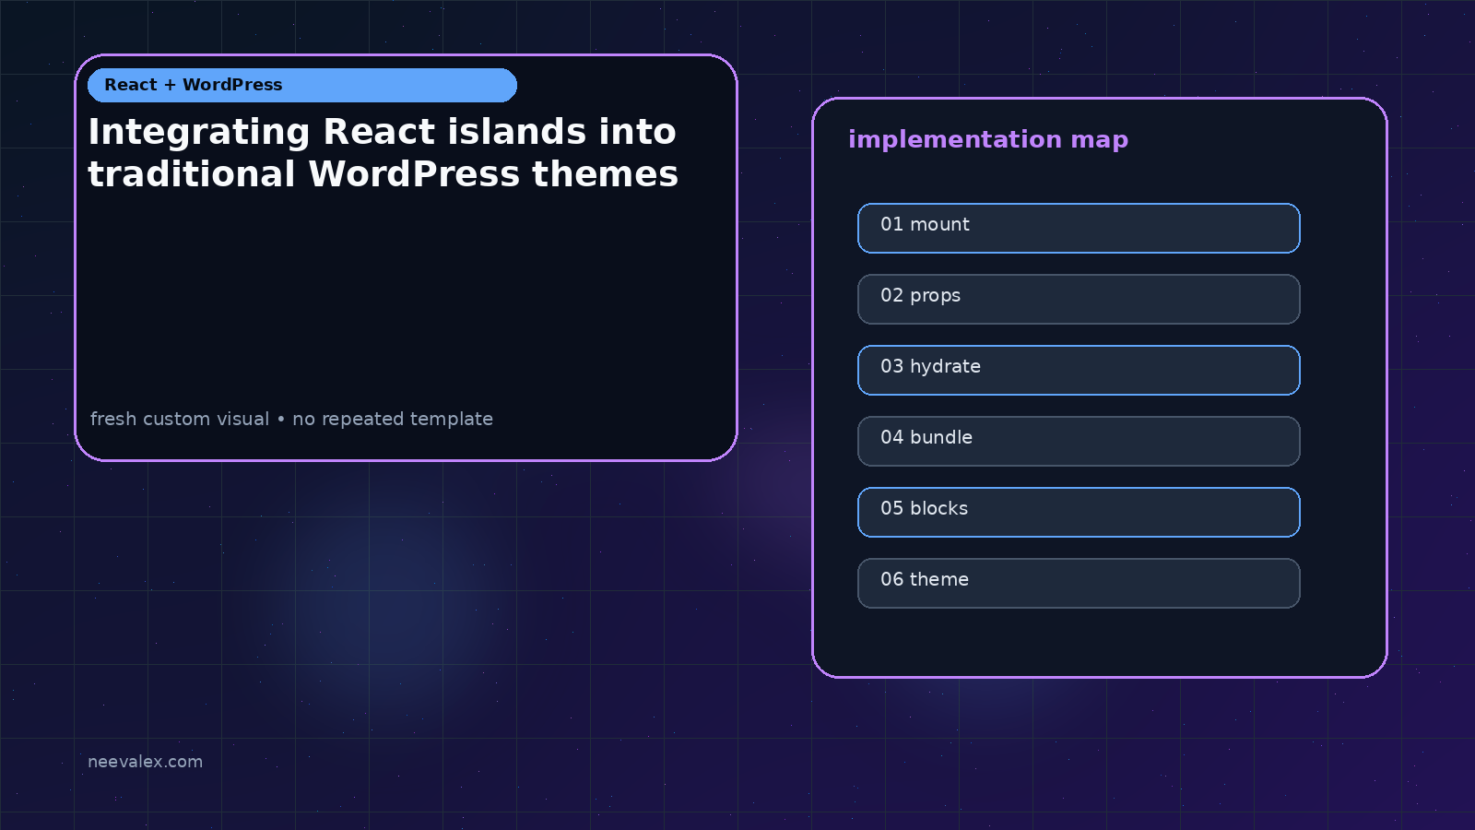Click the fresh custom visual caption
Screen dimensions: 1475x830
tap(291, 419)
